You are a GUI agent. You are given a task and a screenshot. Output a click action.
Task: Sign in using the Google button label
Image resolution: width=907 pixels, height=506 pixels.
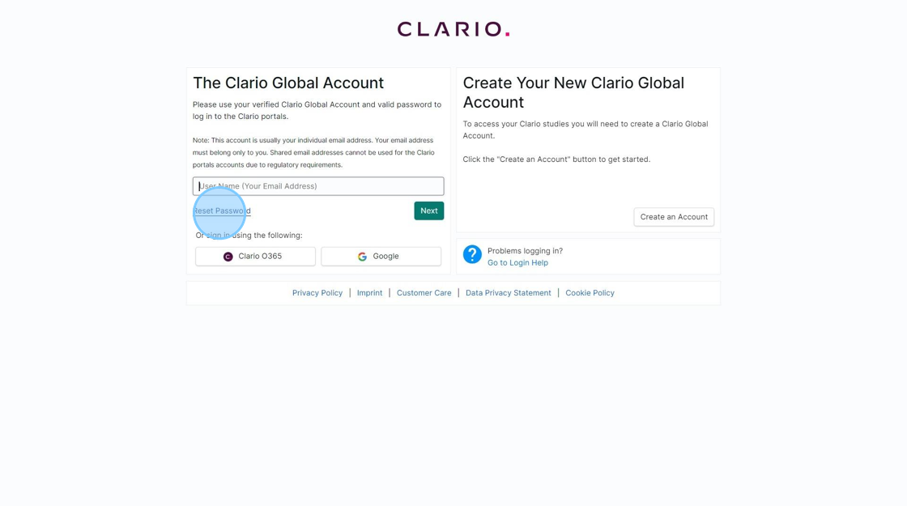[x=385, y=256]
